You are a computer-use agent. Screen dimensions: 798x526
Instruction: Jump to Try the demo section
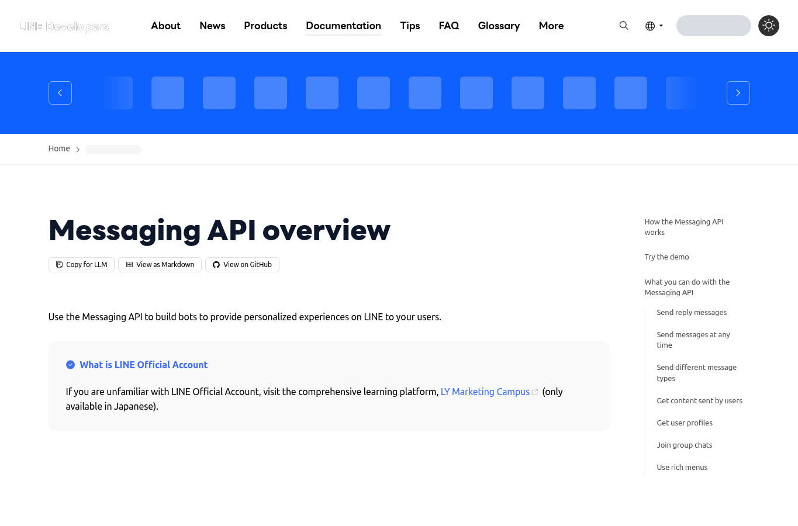[x=666, y=257]
